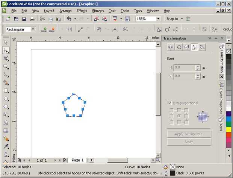Click the New document icon

tap(8, 19)
